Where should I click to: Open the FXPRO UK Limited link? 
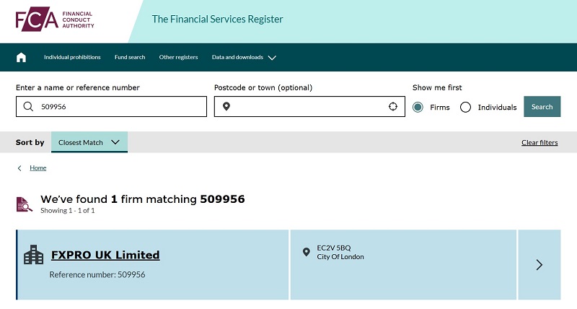[105, 255]
